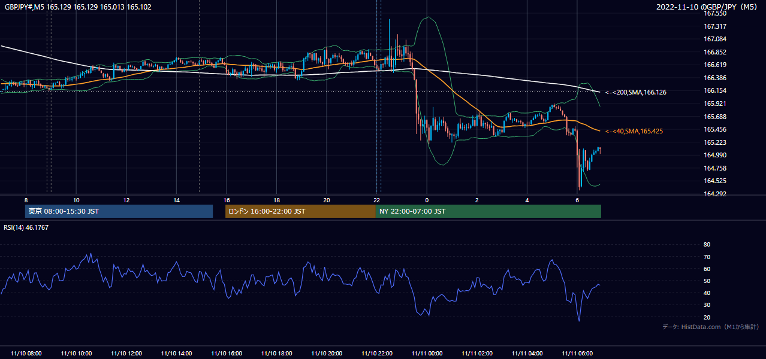
Task: Click the bottom date label 11/11 06:00
Action: [577, 354]
